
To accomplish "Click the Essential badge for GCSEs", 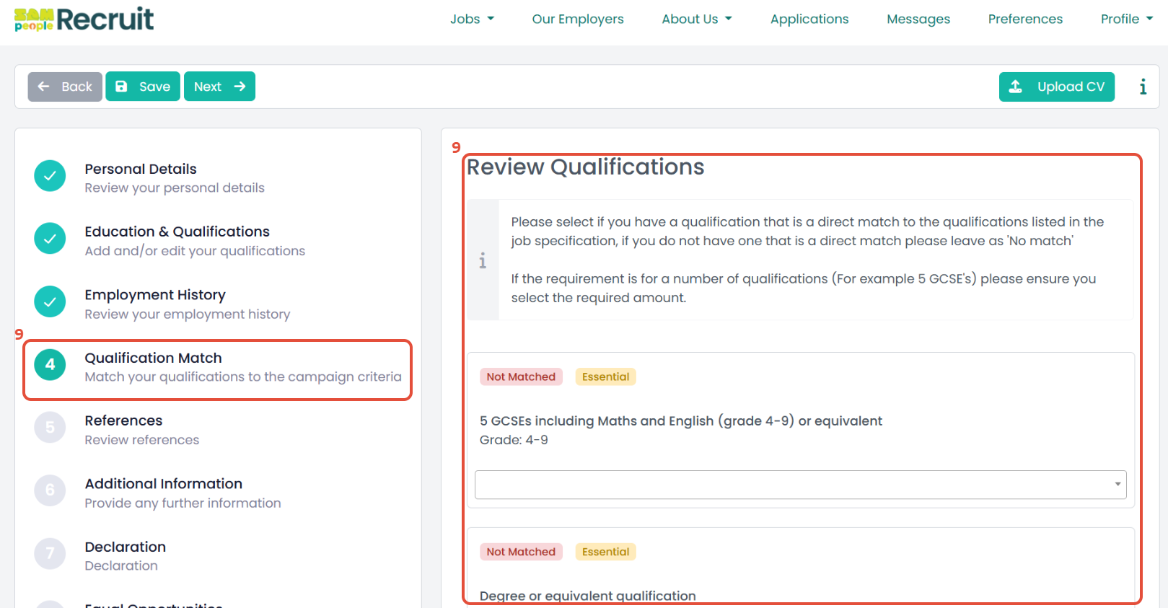I will coord(605,376).
